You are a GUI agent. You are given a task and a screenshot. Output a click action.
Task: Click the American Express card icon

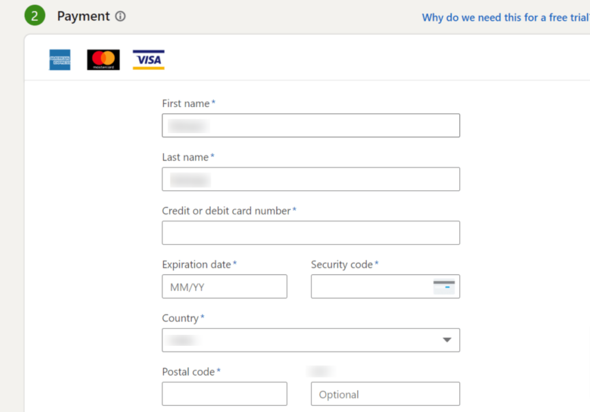[x=60, y=60]
